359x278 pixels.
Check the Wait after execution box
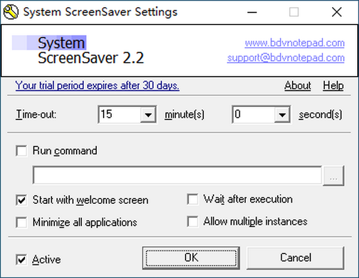[193, 199]
